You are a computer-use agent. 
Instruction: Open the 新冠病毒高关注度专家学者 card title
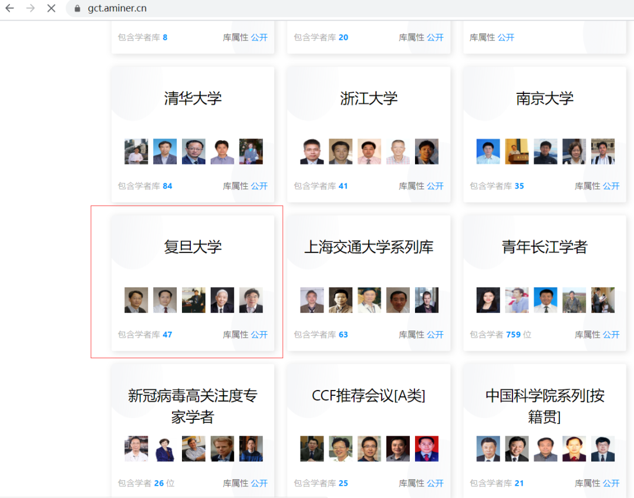193,406
